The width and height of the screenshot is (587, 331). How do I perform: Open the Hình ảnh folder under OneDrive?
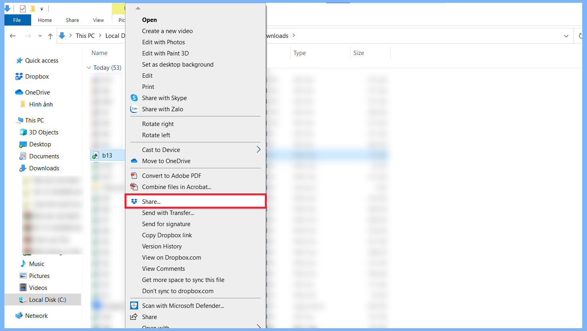click(41, 104)
